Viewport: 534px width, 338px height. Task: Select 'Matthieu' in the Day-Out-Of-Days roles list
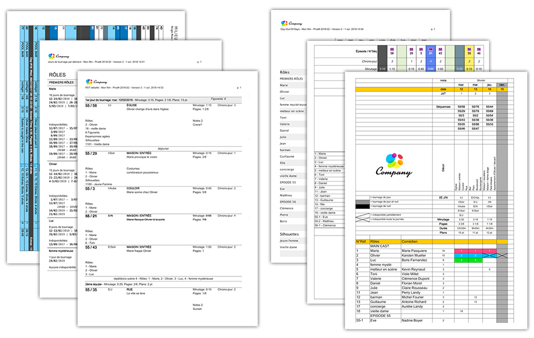click(286, 195)
